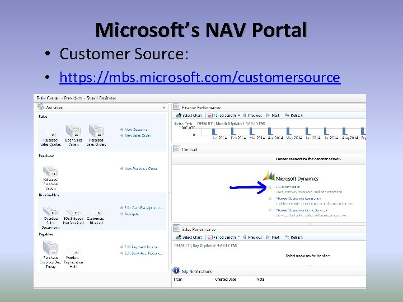Click Select Chart in Sales Performance
This screenshot has height=302, width=403.
(189, 237)
